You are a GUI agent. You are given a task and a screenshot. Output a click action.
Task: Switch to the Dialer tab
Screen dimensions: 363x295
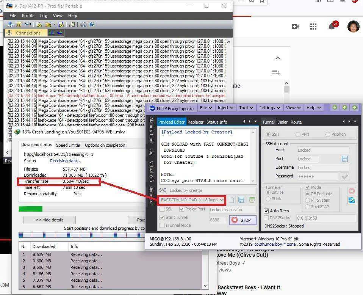[282, 122]
